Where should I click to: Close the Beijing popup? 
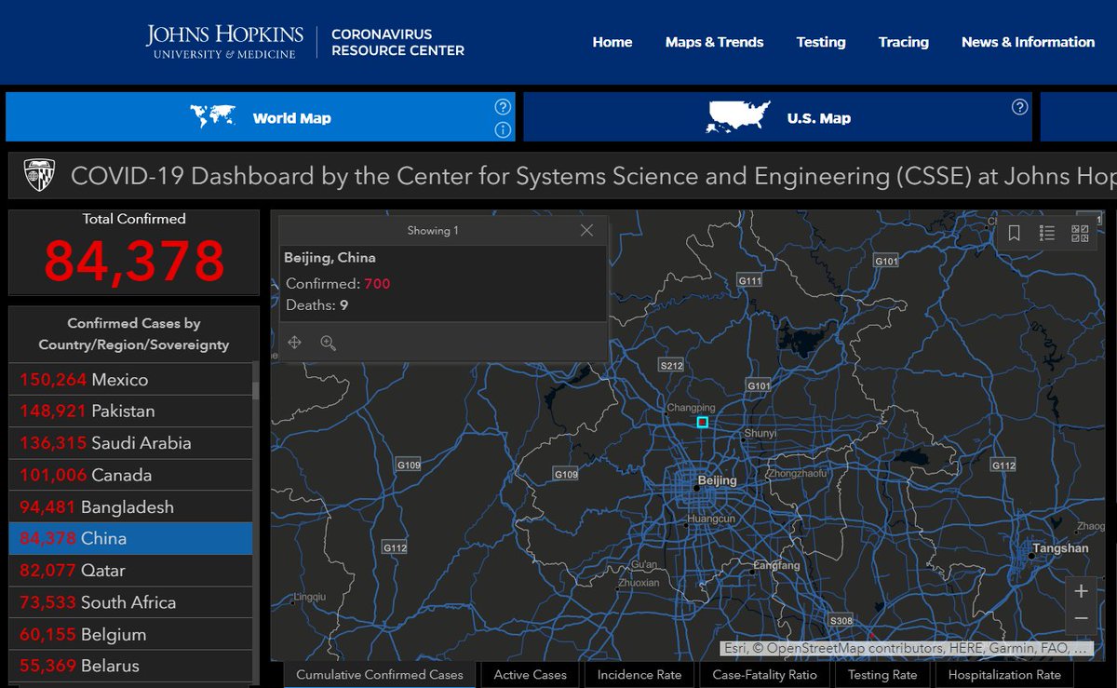[x=586, y=230]
